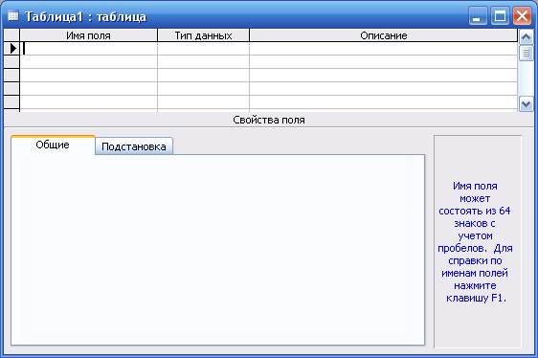This screenshot has width=538, height=358.
Task: Select the second row selector
Action: 12,62
